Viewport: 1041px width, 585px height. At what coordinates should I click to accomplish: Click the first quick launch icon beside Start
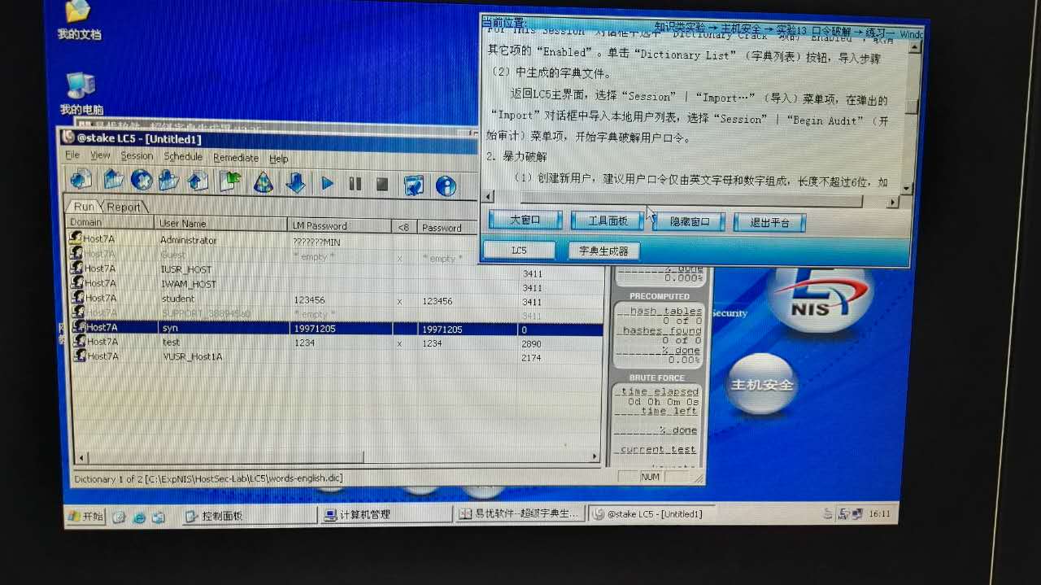coord(119,516)
